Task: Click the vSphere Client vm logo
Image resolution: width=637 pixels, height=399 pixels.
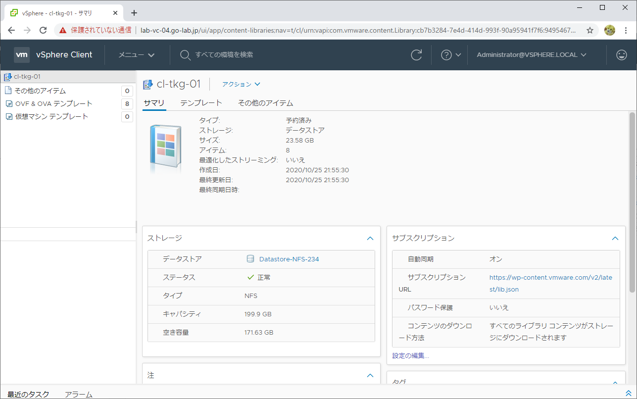Action: [22, 55]
